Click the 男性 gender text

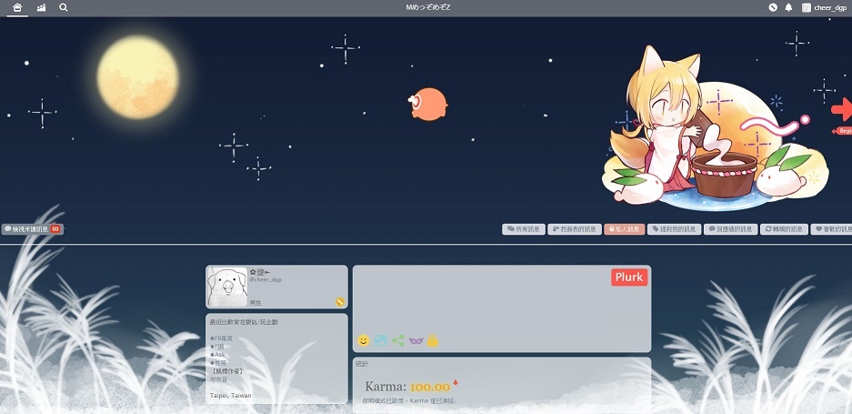[256, 303]
